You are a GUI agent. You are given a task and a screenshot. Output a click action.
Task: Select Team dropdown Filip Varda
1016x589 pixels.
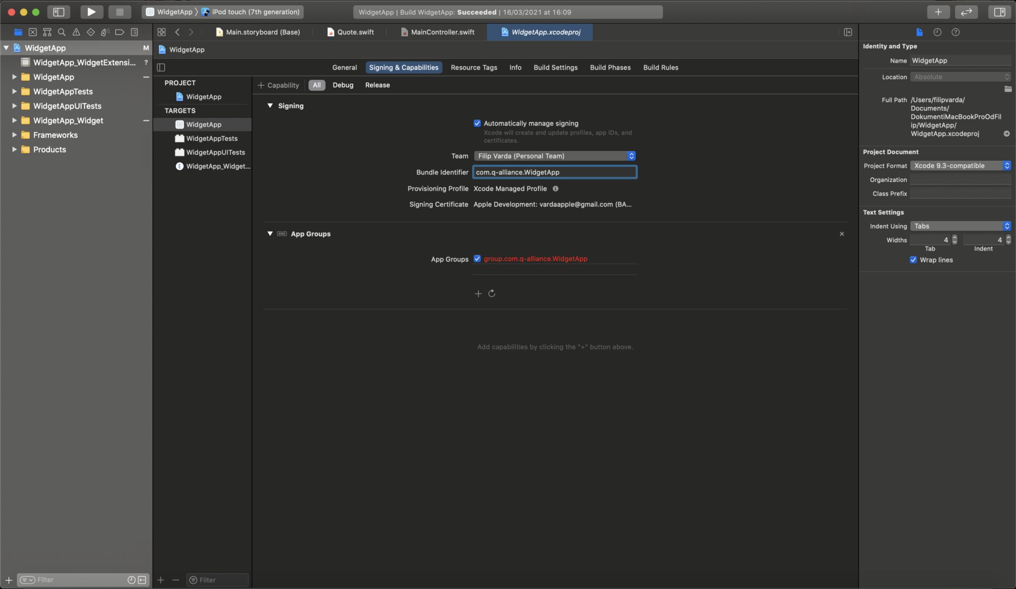pos(553,156)
